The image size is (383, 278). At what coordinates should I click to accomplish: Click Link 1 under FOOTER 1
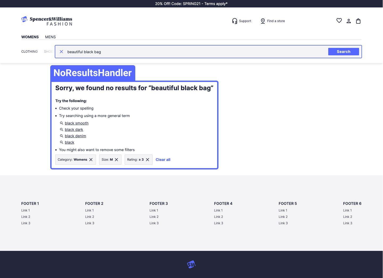26,210
